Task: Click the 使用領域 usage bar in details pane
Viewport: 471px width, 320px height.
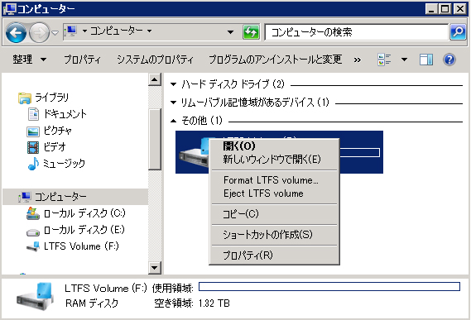Action: point(329,286)
